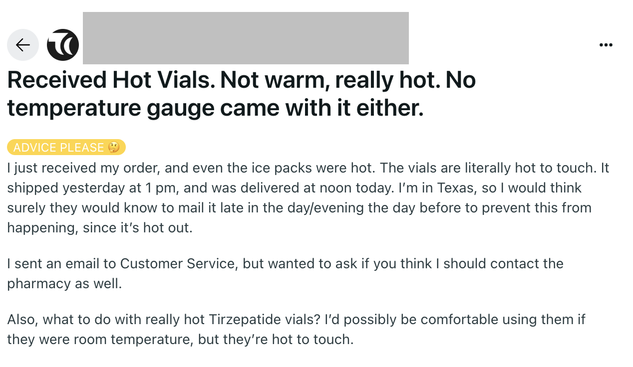Click the paragraph starting "Also, what to do"
633x367 pixels.
point(296,329)
